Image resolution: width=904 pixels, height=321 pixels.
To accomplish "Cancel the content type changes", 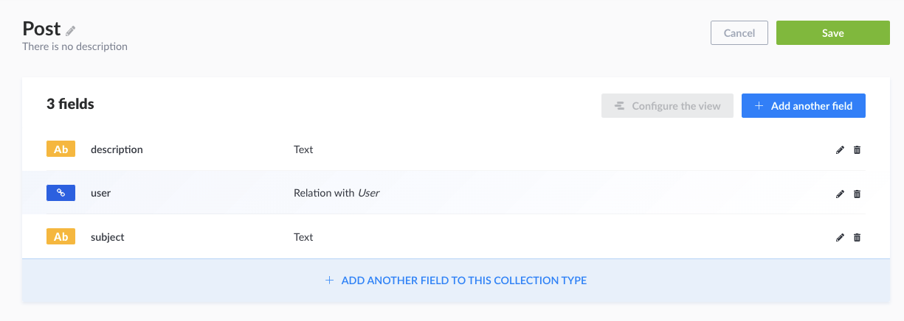I will (739, 33).
